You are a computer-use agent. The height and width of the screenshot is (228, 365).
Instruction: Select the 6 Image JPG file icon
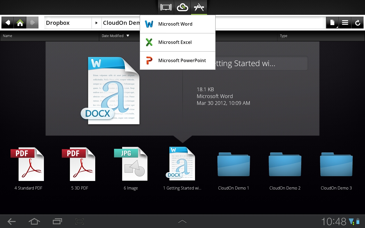(131, 164)
